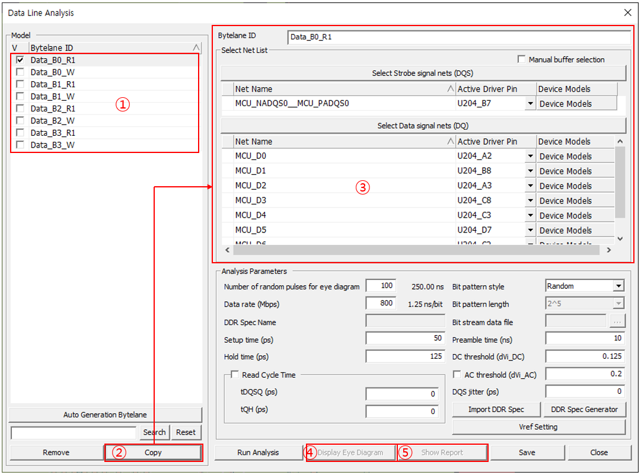This screenshot has height=475, width=641.
Task: Enable the AC threshold (dVi_AC) checkbox
Action: pos(457,375)
